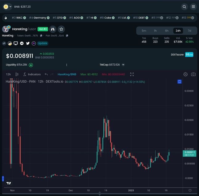The image size is (199, 196).
Task: Click the TradingView logo
Action: [9, 183]
